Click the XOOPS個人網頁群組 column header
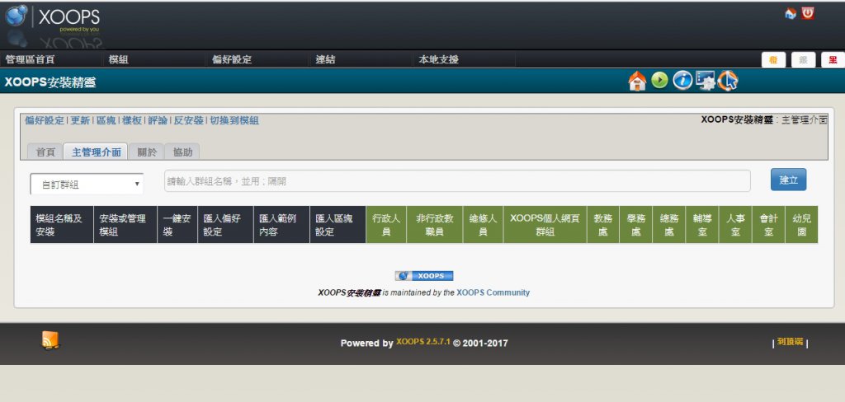845x402 pixels. click(x=545, y=225)
